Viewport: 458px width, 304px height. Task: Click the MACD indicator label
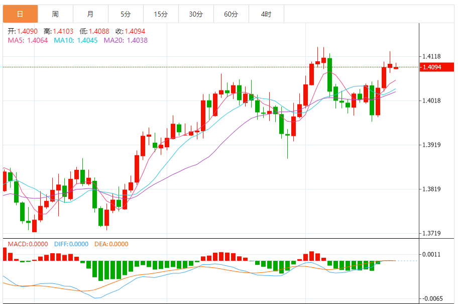[x=27, y=244]
